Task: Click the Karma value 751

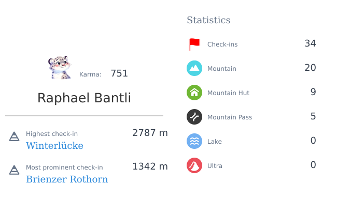Action: click(x=119, y=73)
